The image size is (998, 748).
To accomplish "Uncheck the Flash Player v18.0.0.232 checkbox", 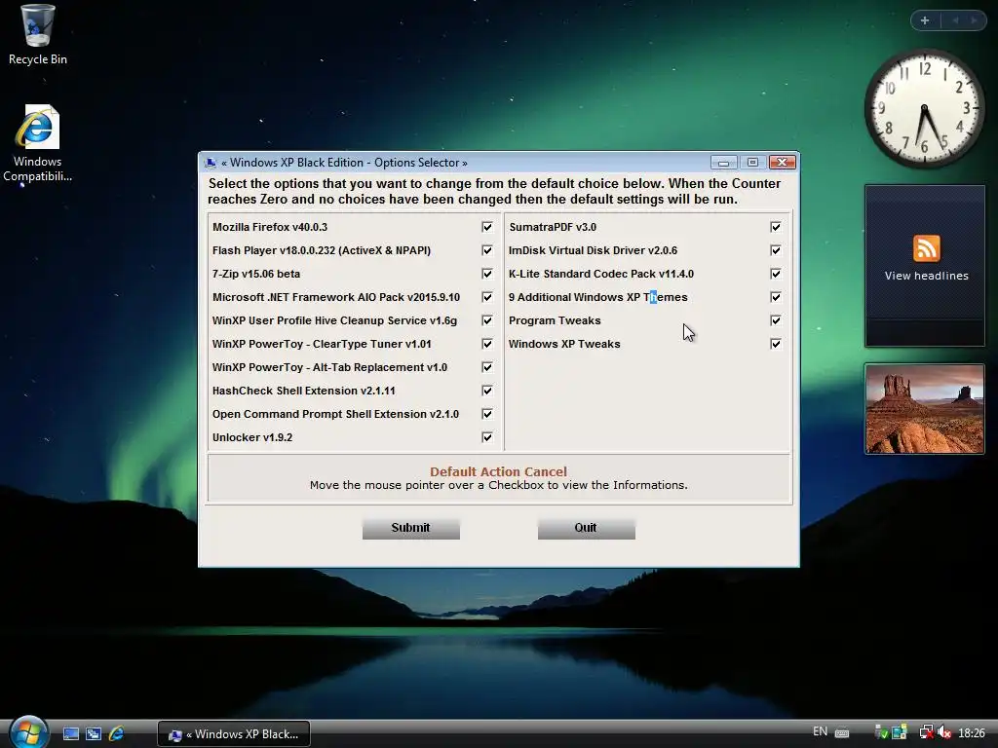I will (x=487, y=250).
